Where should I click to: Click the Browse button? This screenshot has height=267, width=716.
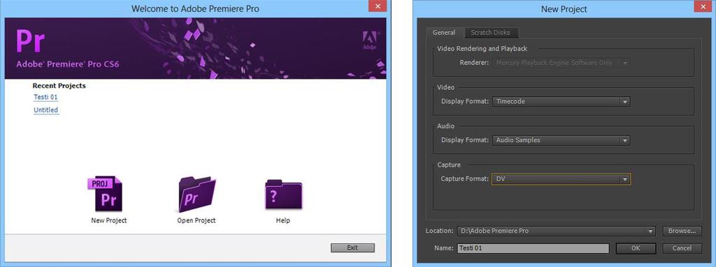tap(682, 231)
